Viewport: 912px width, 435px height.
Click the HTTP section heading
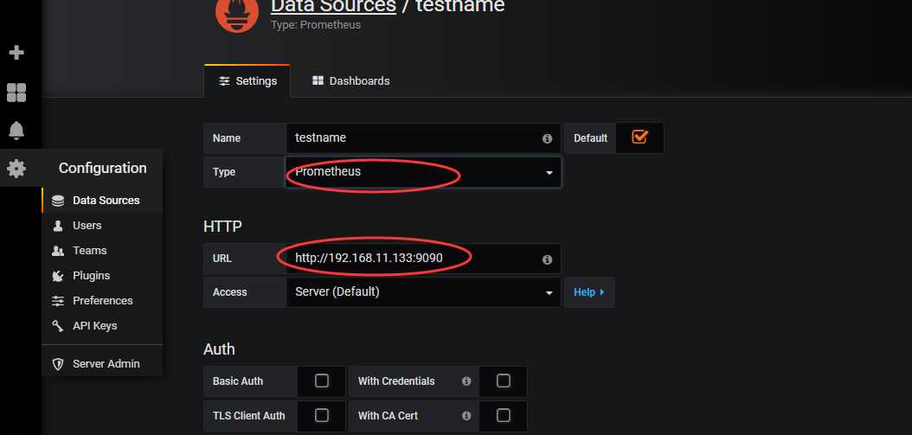click(x=222, y=227)
